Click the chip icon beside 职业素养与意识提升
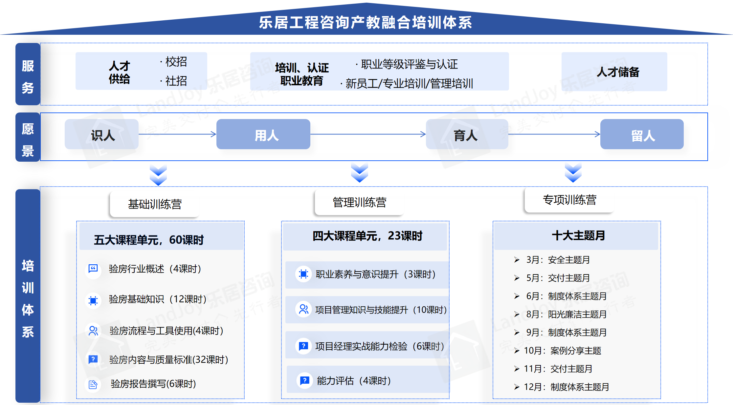This screenshot has height=405, width=733. coord(303,274)
